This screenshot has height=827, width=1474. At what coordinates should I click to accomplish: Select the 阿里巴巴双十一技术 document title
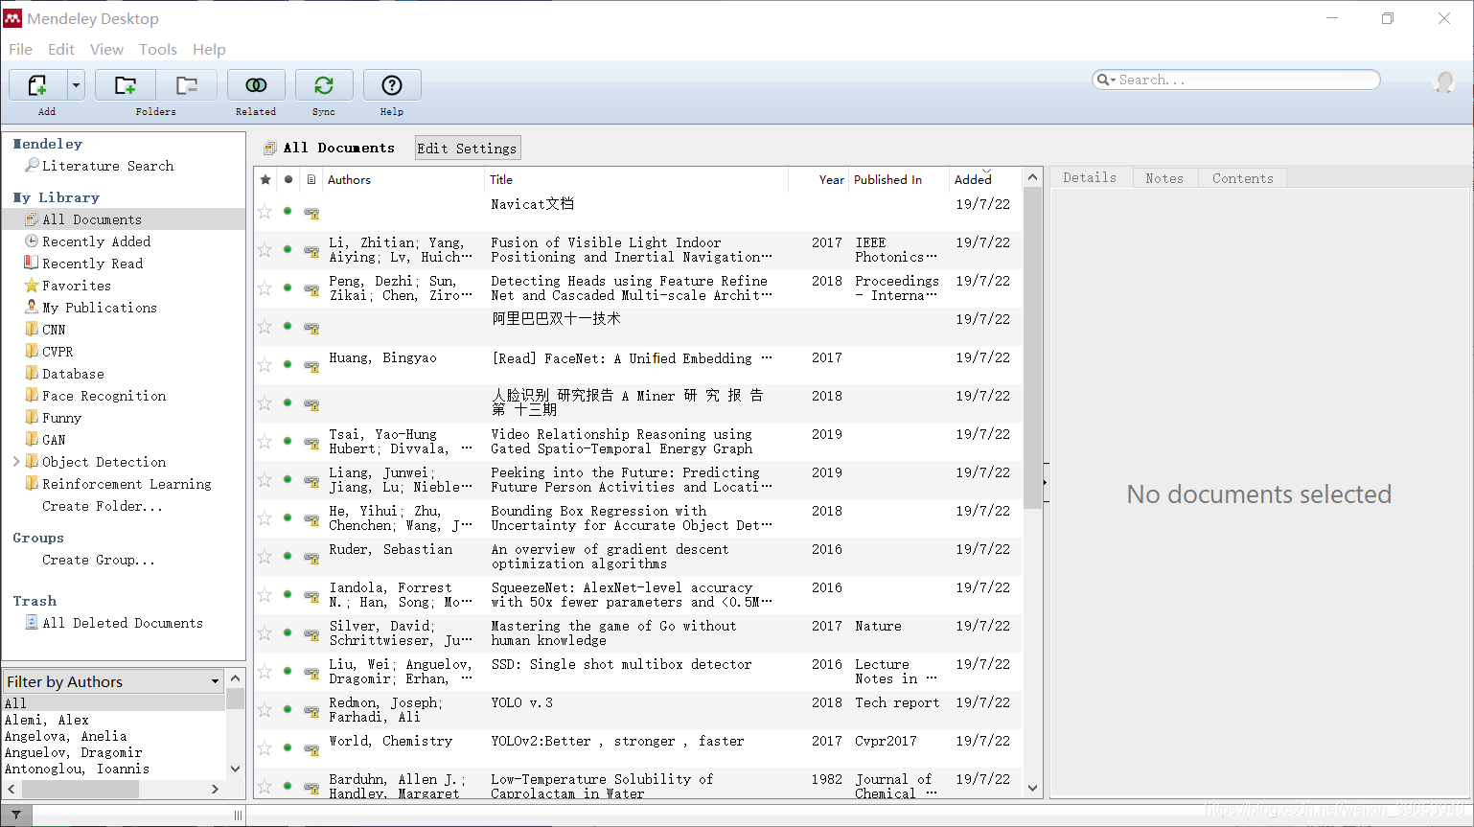coord(556,319)
